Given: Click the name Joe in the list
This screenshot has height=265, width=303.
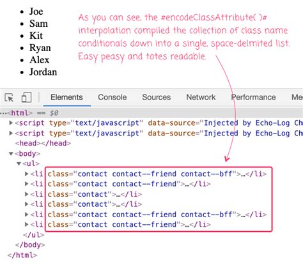Looking at the screenshot, I should pos(36,11).
